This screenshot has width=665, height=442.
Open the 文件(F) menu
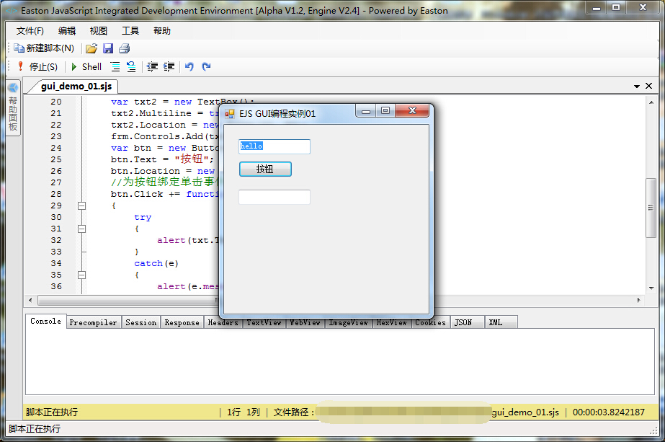coord(30,31)
